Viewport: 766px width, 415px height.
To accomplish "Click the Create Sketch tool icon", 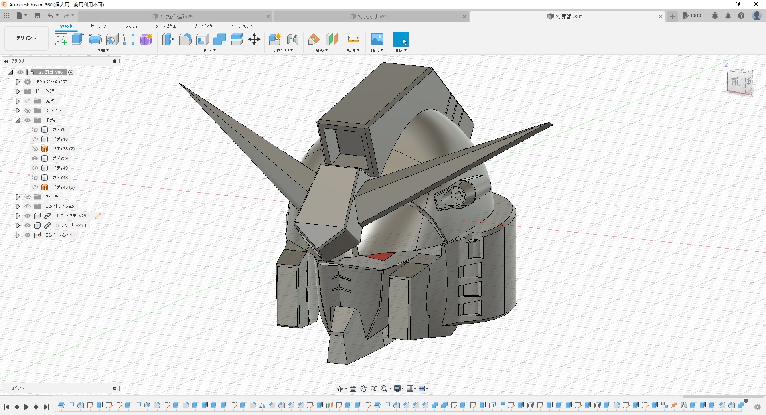I will click(61, 39).
